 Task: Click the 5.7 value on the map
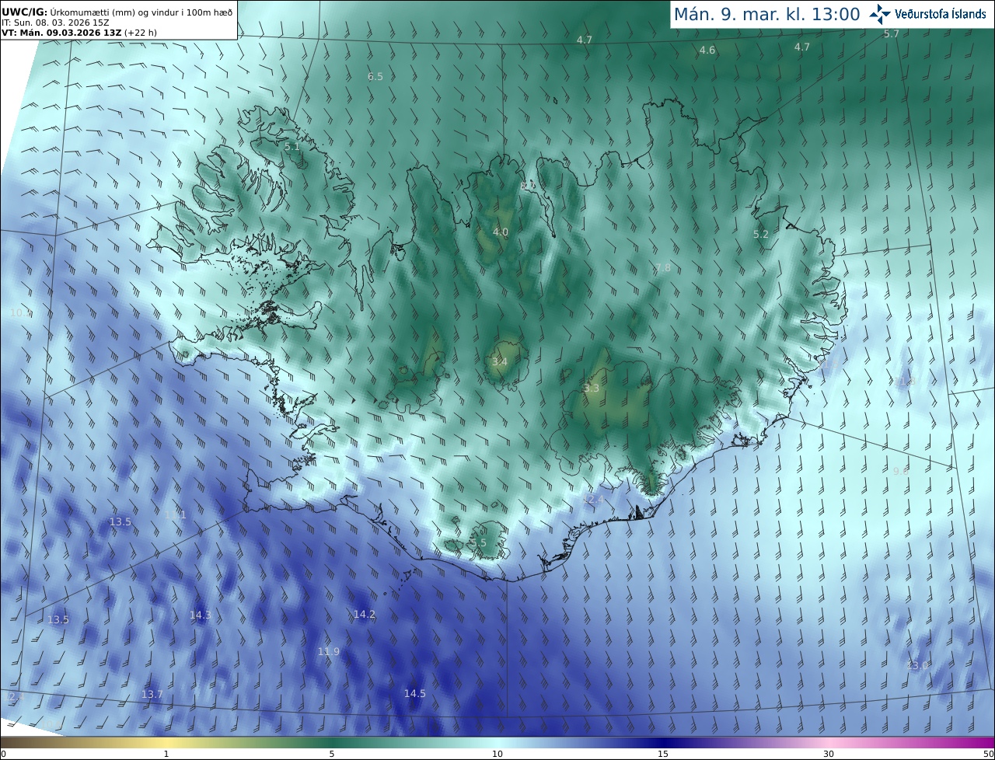[892, 33]
